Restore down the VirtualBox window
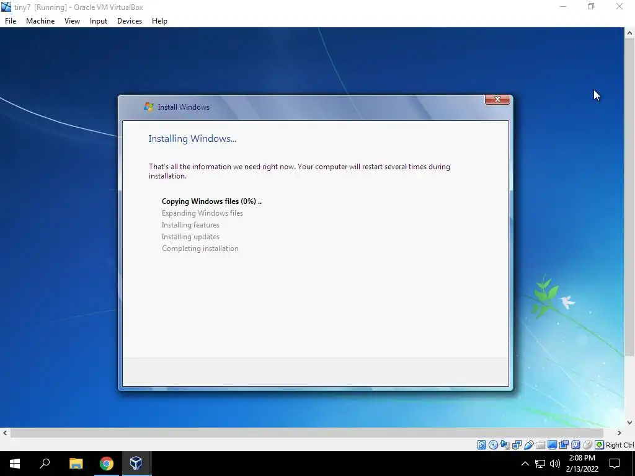Image resolution: width=635 pixels, height=476 pixels. point(591,7)
